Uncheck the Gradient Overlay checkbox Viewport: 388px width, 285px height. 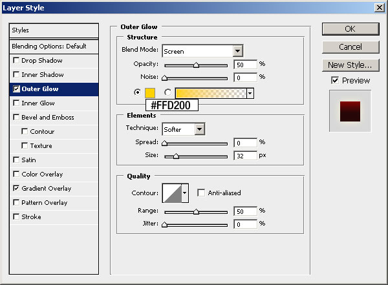[16, 188]
